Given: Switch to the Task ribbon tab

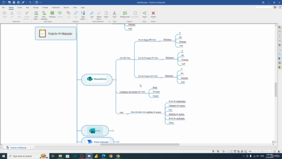Looking at the screenshot, I should point(27,8).
